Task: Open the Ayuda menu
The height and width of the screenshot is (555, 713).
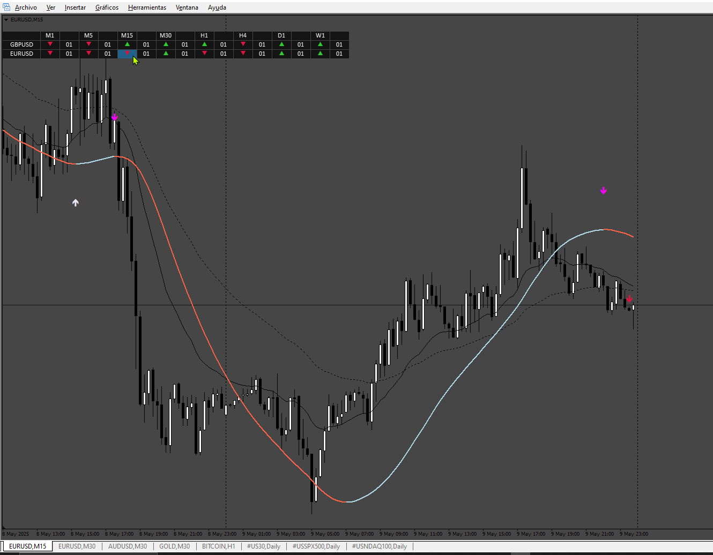Action: (x=217, y=7)
